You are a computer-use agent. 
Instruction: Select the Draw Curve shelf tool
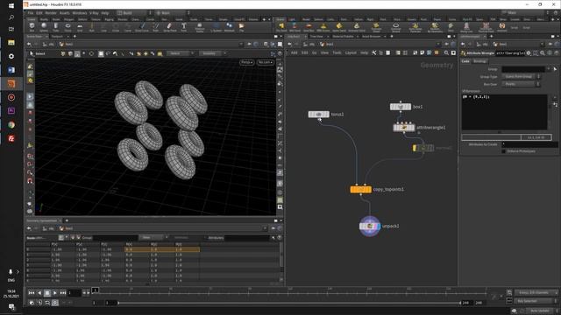click(x=142, y=27)
